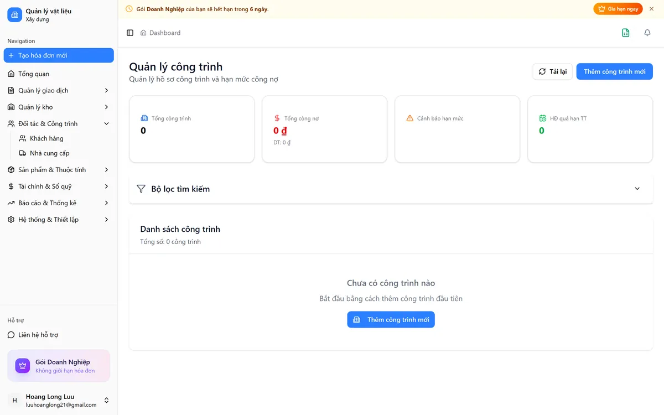This screenshot has height=415, width=664.
Task: Go to the Dashboard breadcrumb
Action: click(165, 33)
